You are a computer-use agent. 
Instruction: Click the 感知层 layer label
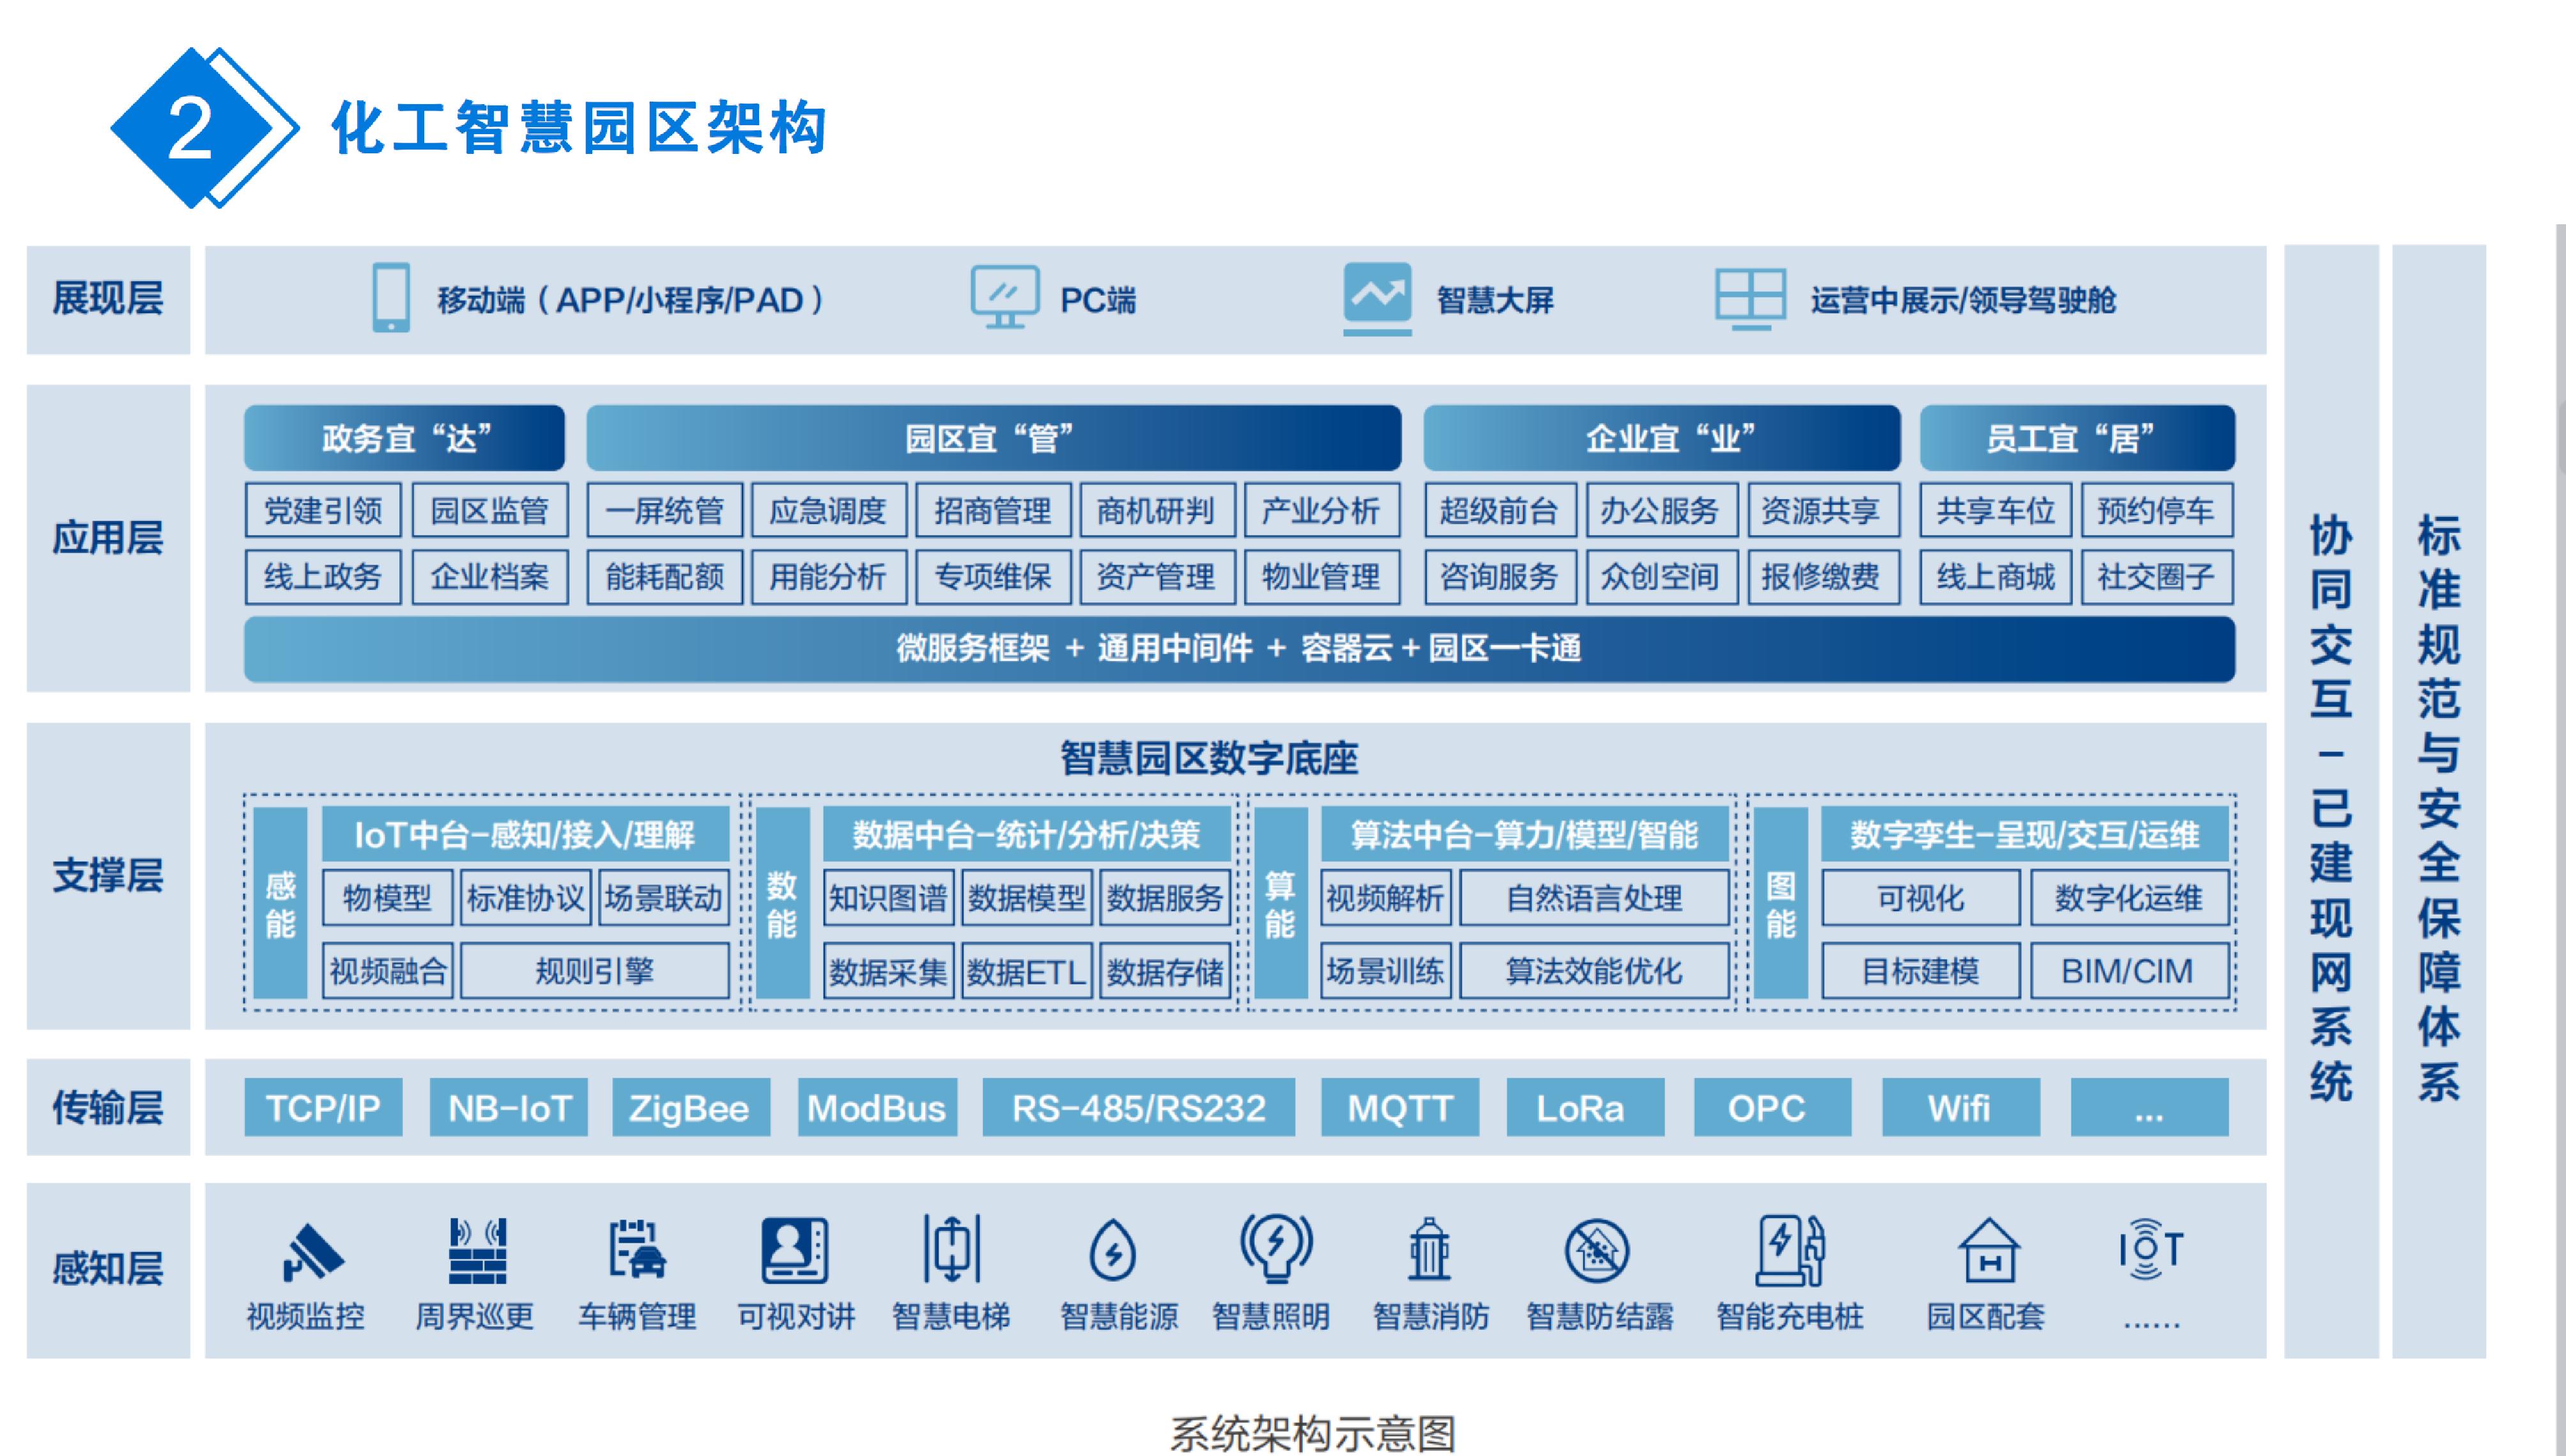click(x=108, y=1269)
